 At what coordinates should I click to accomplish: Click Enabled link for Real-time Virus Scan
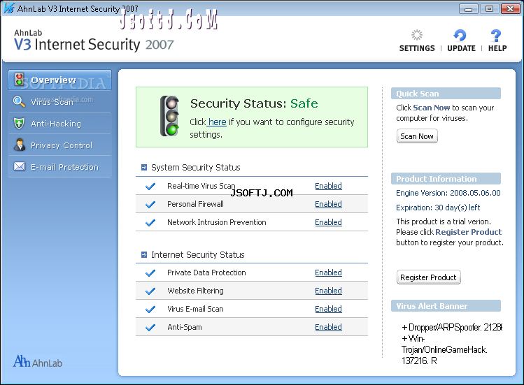328,186
